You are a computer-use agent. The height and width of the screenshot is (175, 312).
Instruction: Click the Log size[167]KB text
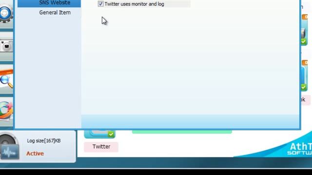click(x=44, y=140)
